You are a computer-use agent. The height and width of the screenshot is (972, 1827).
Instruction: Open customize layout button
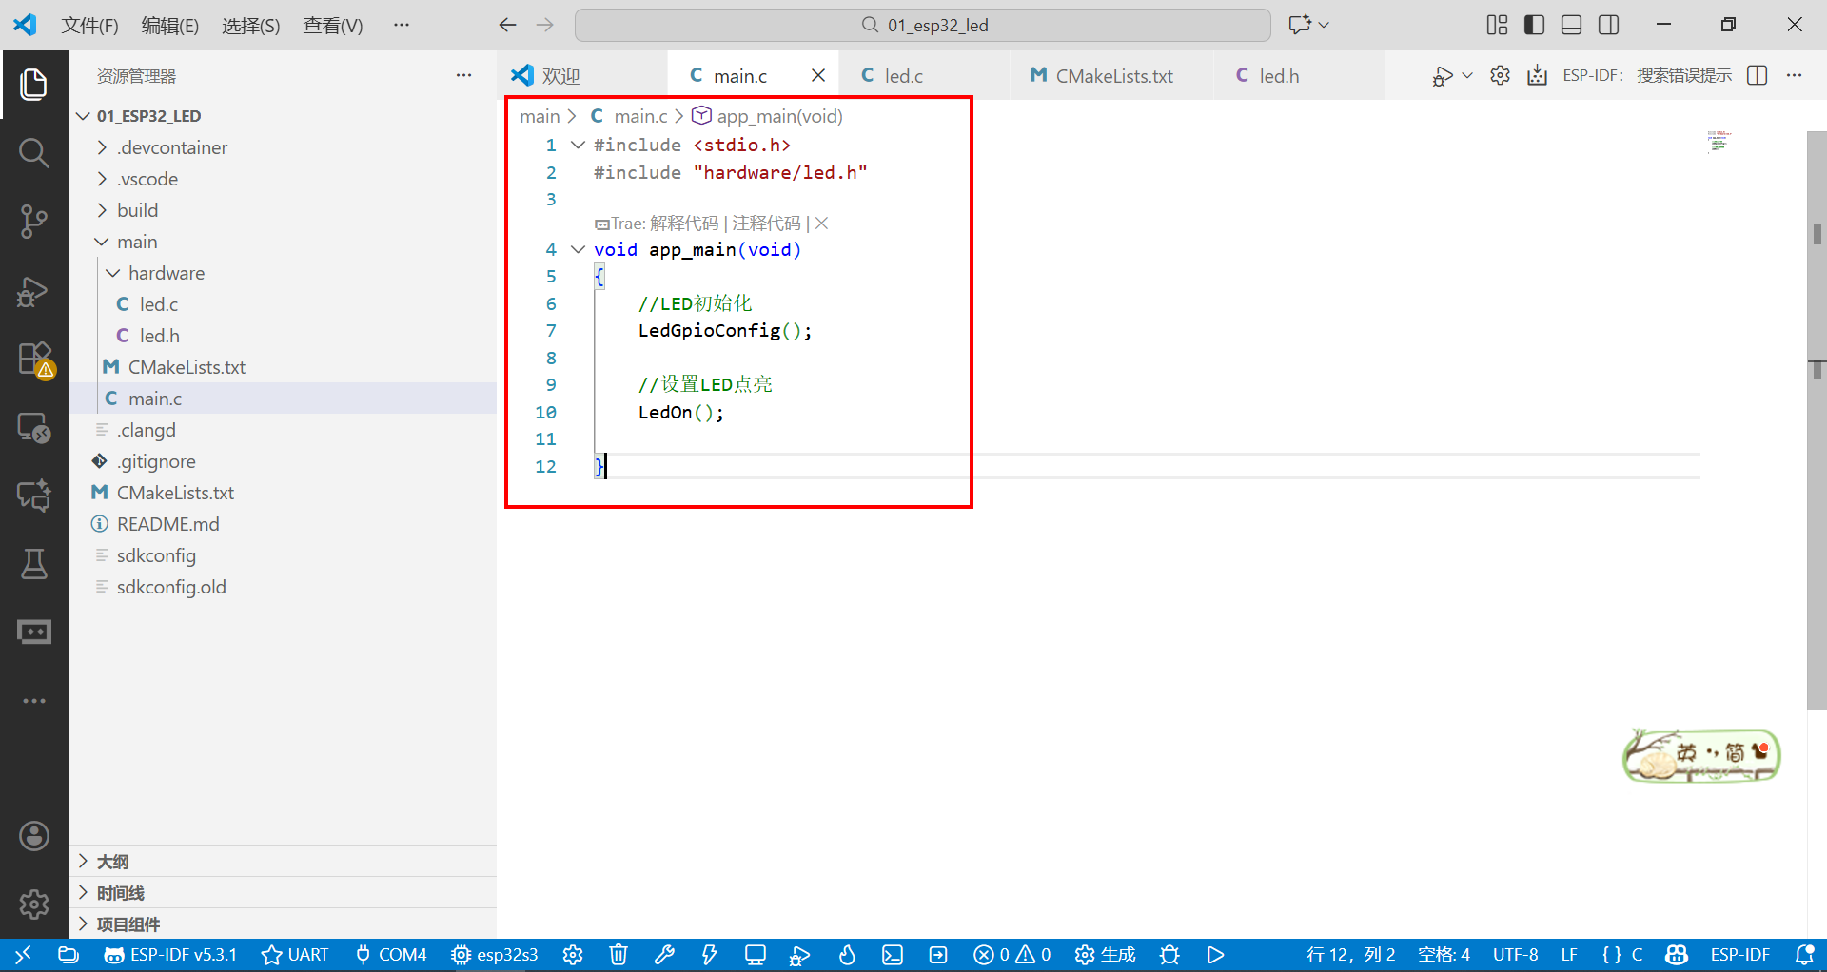[1497, 25]
